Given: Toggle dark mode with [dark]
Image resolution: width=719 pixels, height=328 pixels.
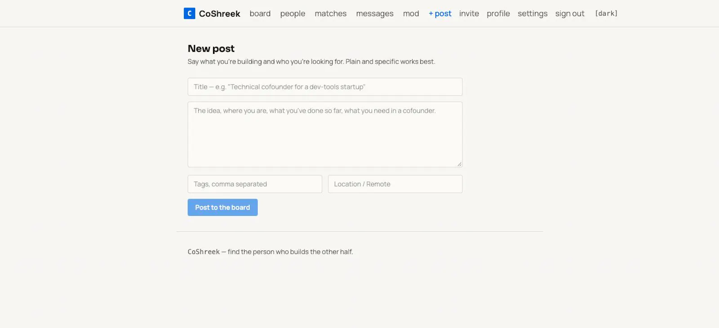Looking at the screenshot, I should coord(606,13).
